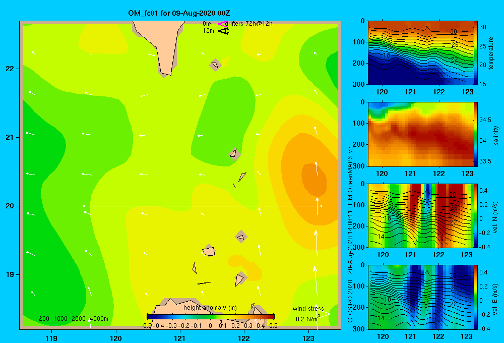
Task: Click the temperature color scale bar
Action: pyautogui.click(x=476, y=53)
